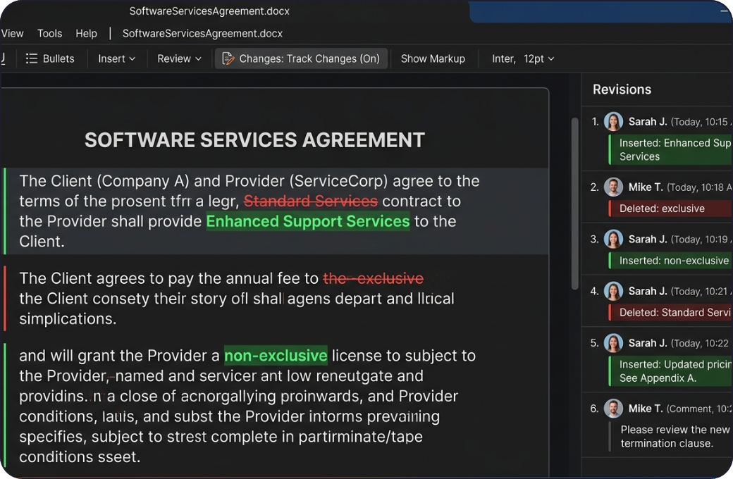This screenshot has height=479, width=733.
Task: Open the Review dropdown menu
Action: [178, 58]
